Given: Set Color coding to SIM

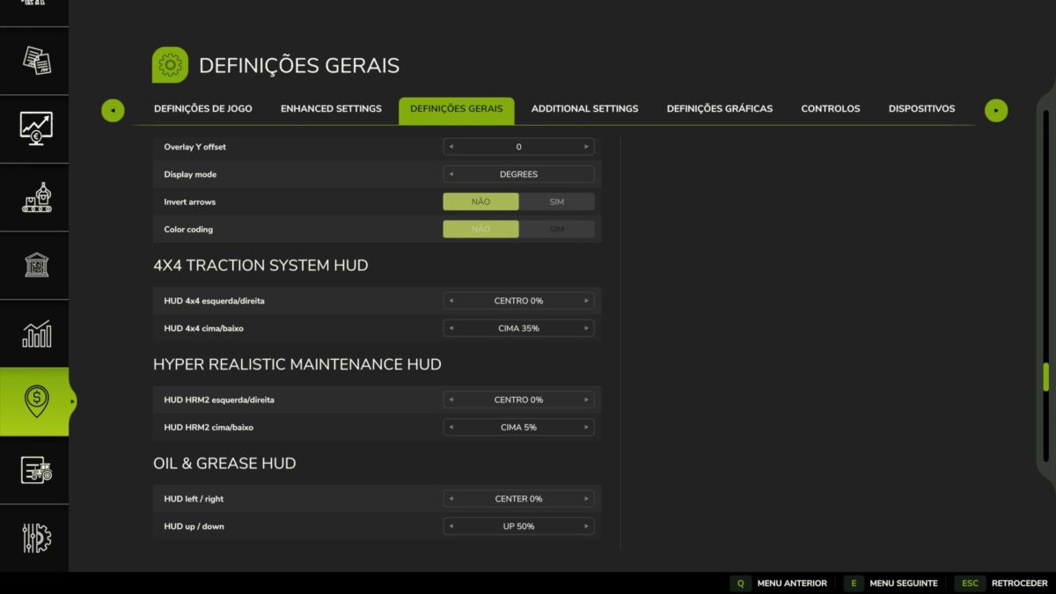Looking at the screenshot, I should [x=557, y=229].
